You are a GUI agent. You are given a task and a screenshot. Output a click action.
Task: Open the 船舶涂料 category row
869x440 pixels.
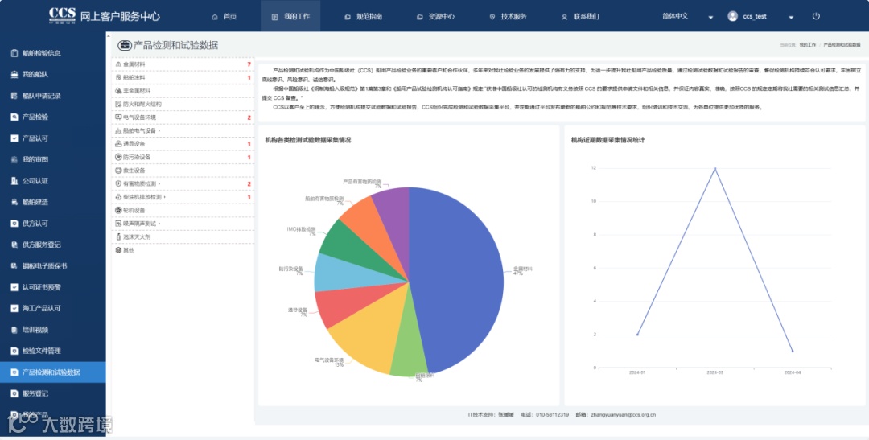click(183, 77)
